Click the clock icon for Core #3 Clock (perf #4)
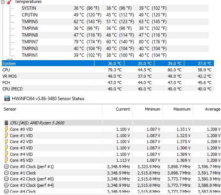This screenshot has width=221, height=195. (6, 185)
